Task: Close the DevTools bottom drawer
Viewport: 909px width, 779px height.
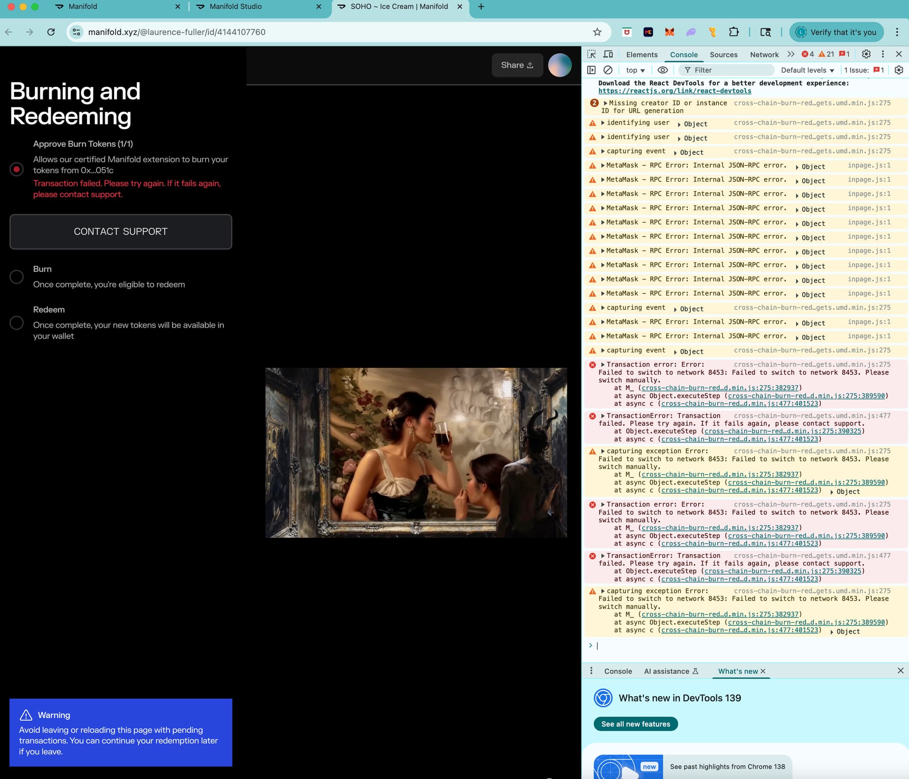Action: [900, 671]
